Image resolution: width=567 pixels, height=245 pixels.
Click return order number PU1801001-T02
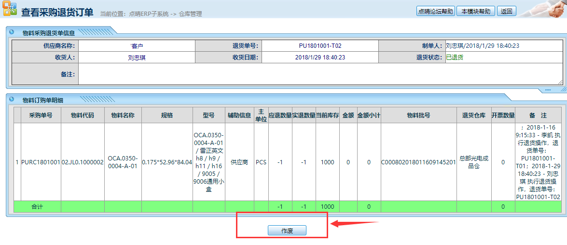(x=320, y=46)
